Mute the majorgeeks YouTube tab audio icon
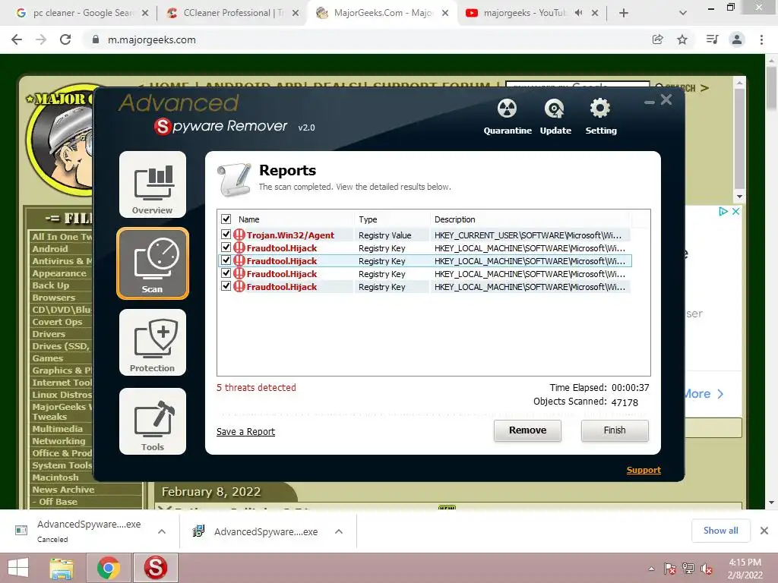Viewport: 778px width, 583px height. click(x=578, y=13)
